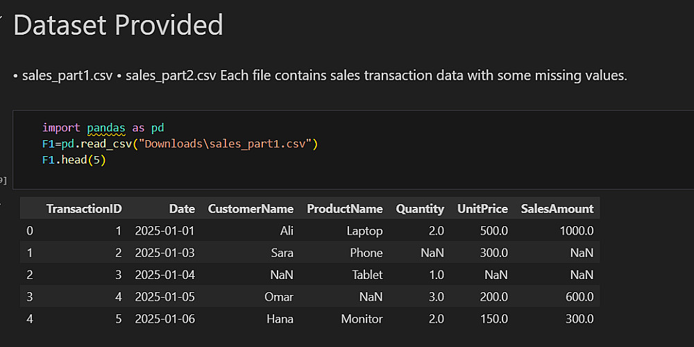Click the Laptop product cell
Viewport: 694px width, 347px height.
pyautogui.click(x=364, y=231)
